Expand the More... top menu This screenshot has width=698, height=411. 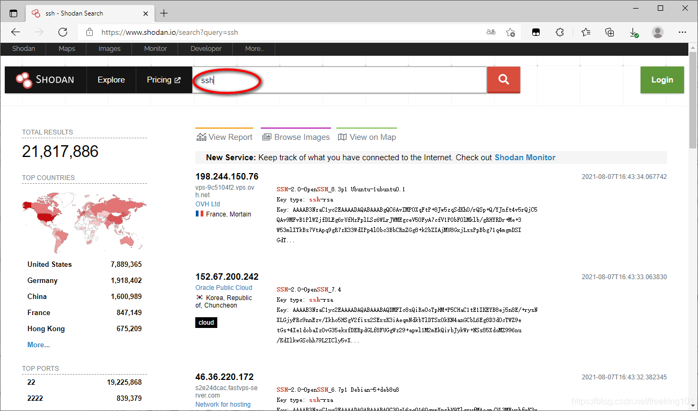(x=254, y=49)
